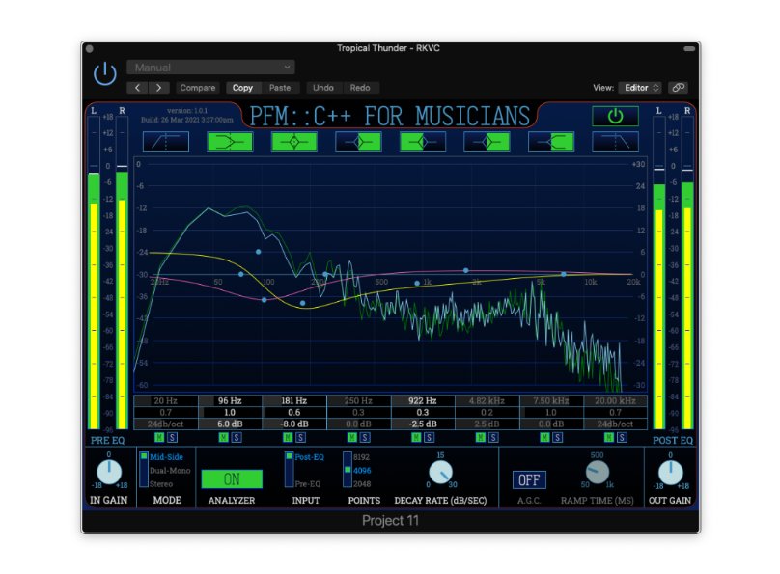Select the bell filter icon on the fifth band
780x574 pixels.
point(423,142)
